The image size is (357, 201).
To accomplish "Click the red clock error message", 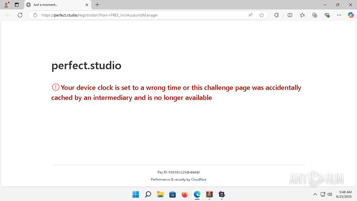I will point(176,92).
